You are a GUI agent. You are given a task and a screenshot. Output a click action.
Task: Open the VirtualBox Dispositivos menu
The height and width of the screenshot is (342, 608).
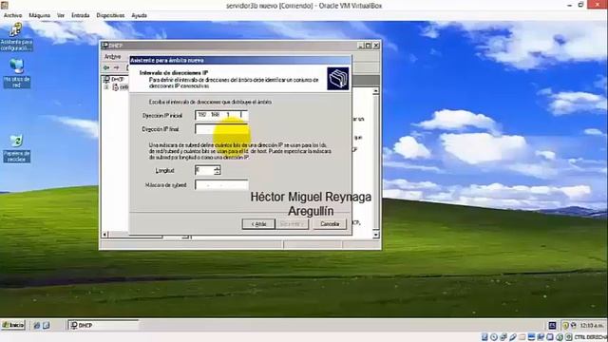tap(110, 15)
